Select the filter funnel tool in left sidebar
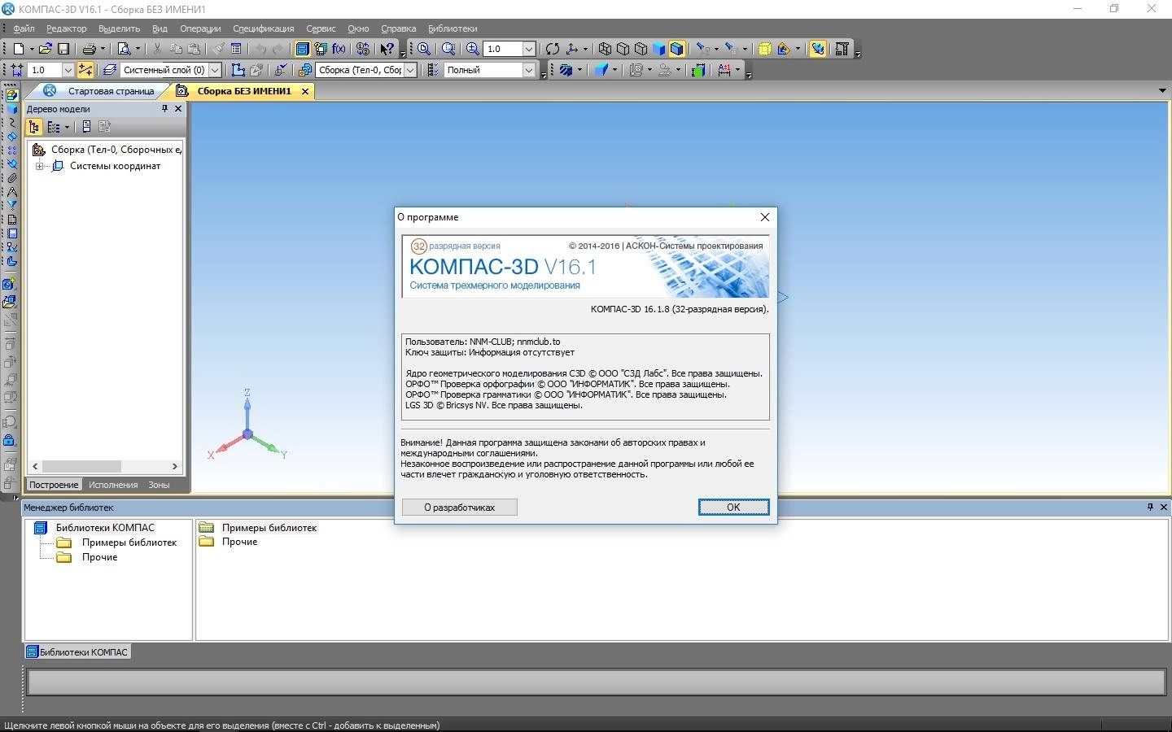The image size is (1172, 732). tap(11, 205)
